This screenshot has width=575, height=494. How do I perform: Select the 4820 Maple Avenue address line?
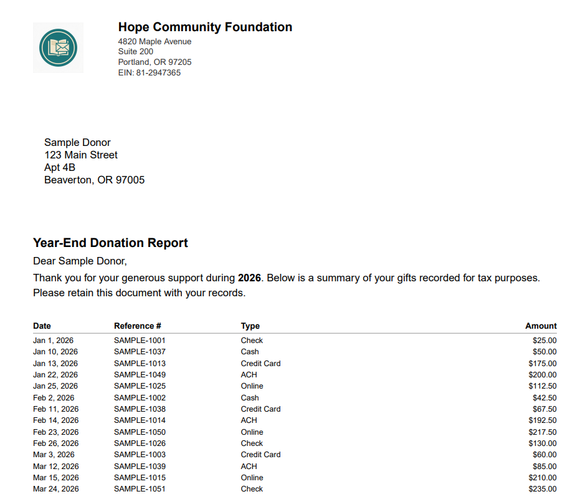(x=154, y=42)
